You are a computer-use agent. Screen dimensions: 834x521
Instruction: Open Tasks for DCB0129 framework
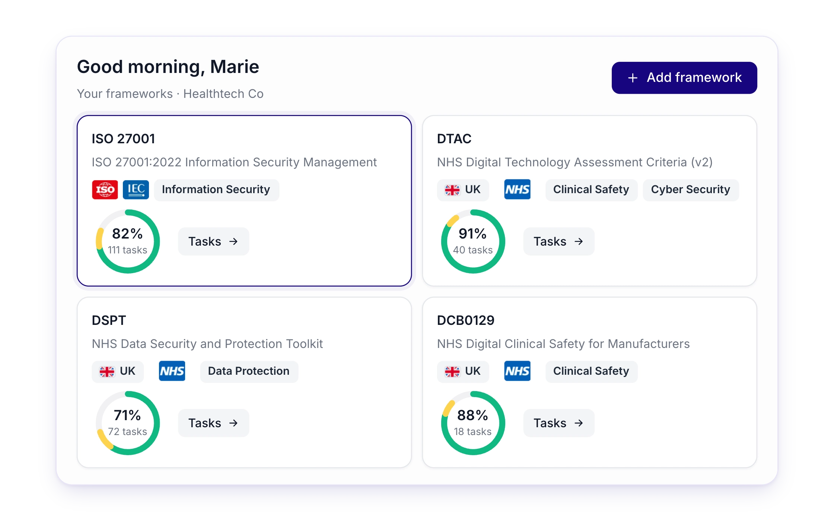click(x=558, y=423)
